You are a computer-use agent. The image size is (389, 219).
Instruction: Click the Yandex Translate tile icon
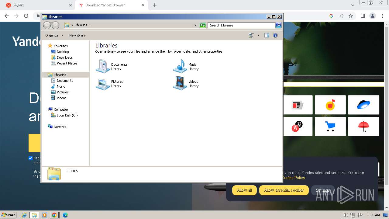[x=298, y=126]
